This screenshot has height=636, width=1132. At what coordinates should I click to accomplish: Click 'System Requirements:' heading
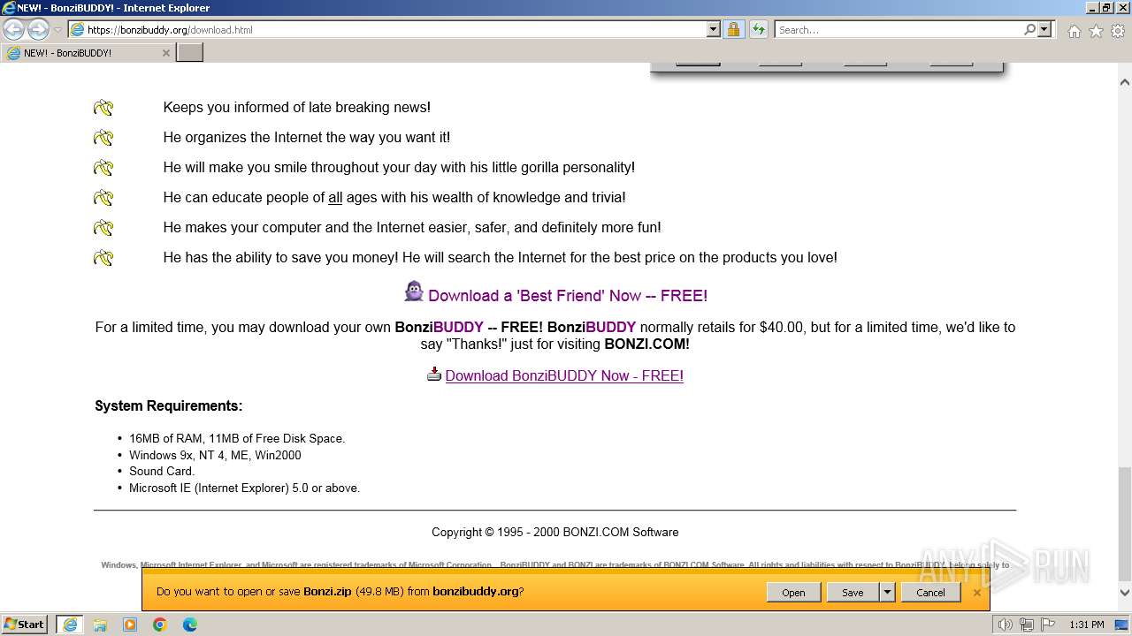(169, 406)
